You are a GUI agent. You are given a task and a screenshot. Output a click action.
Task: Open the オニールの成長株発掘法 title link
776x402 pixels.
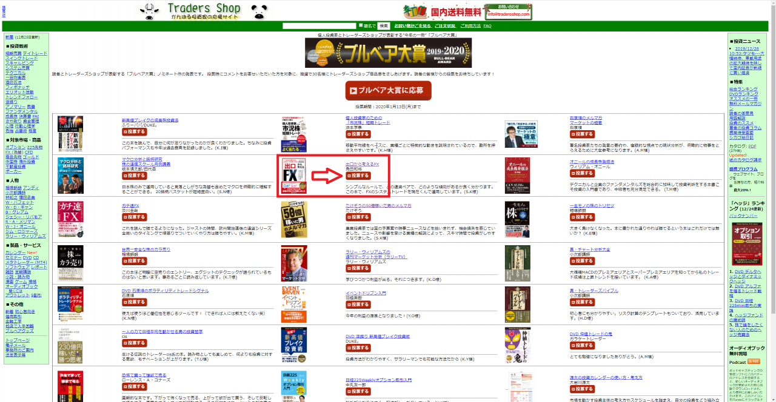[x=592, y=162]
